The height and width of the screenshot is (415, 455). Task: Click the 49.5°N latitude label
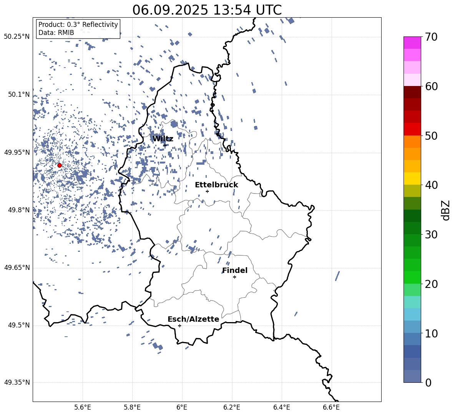(19, 325)
